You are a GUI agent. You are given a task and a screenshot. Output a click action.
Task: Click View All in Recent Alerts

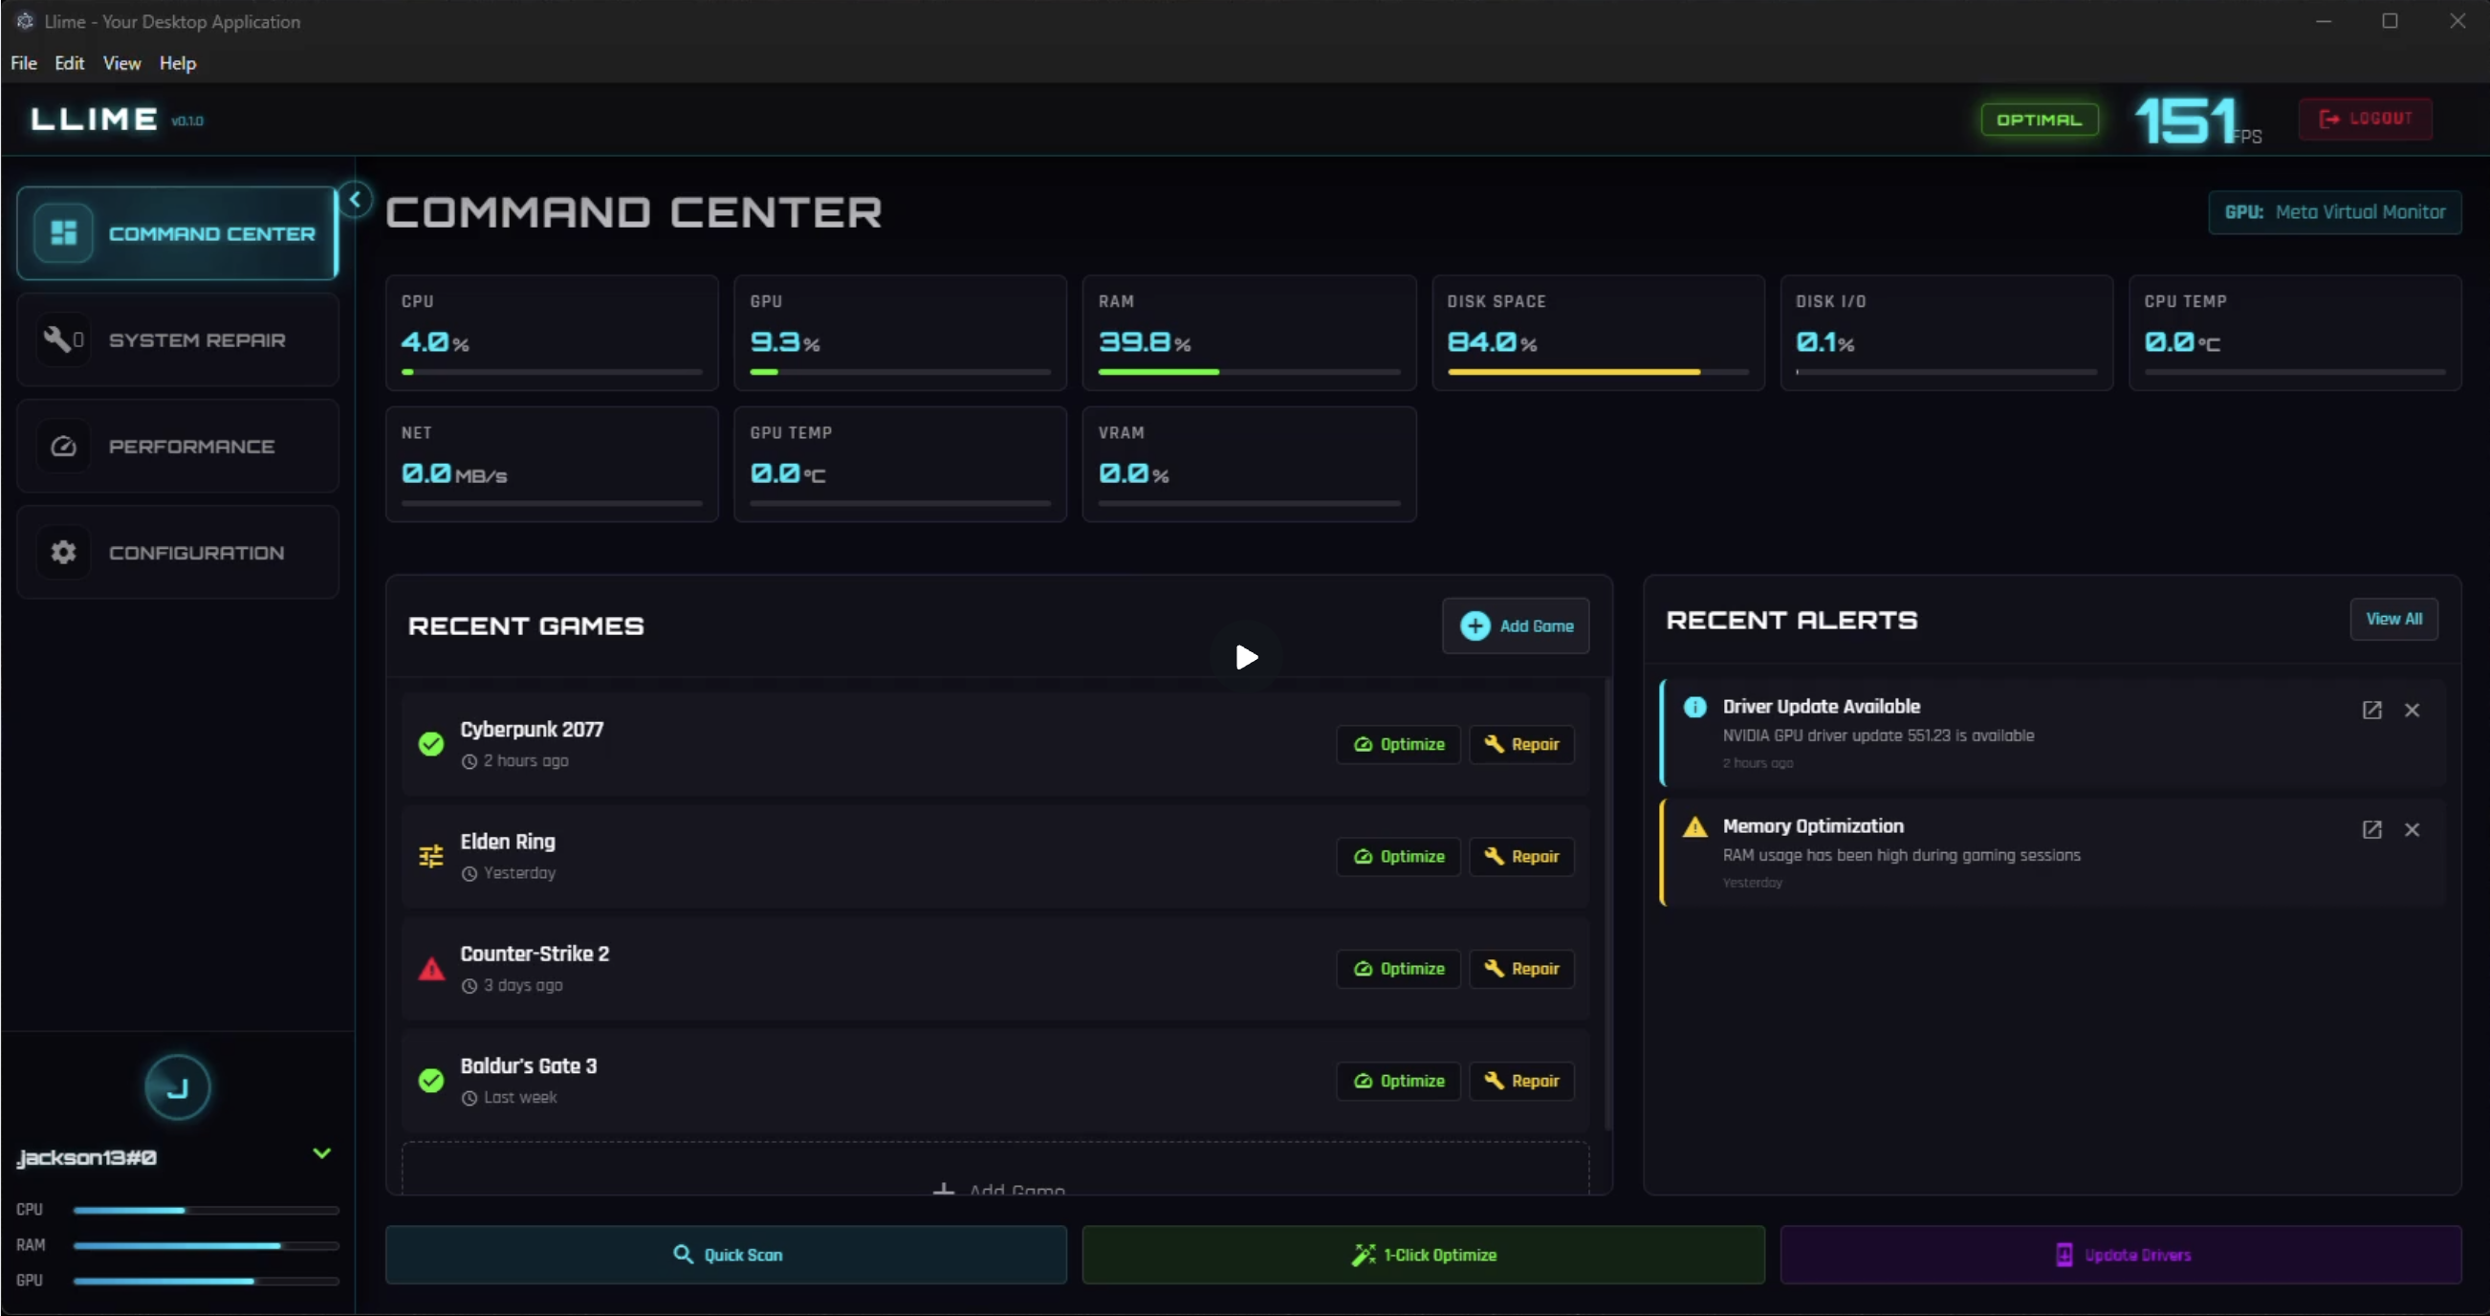2393,619
